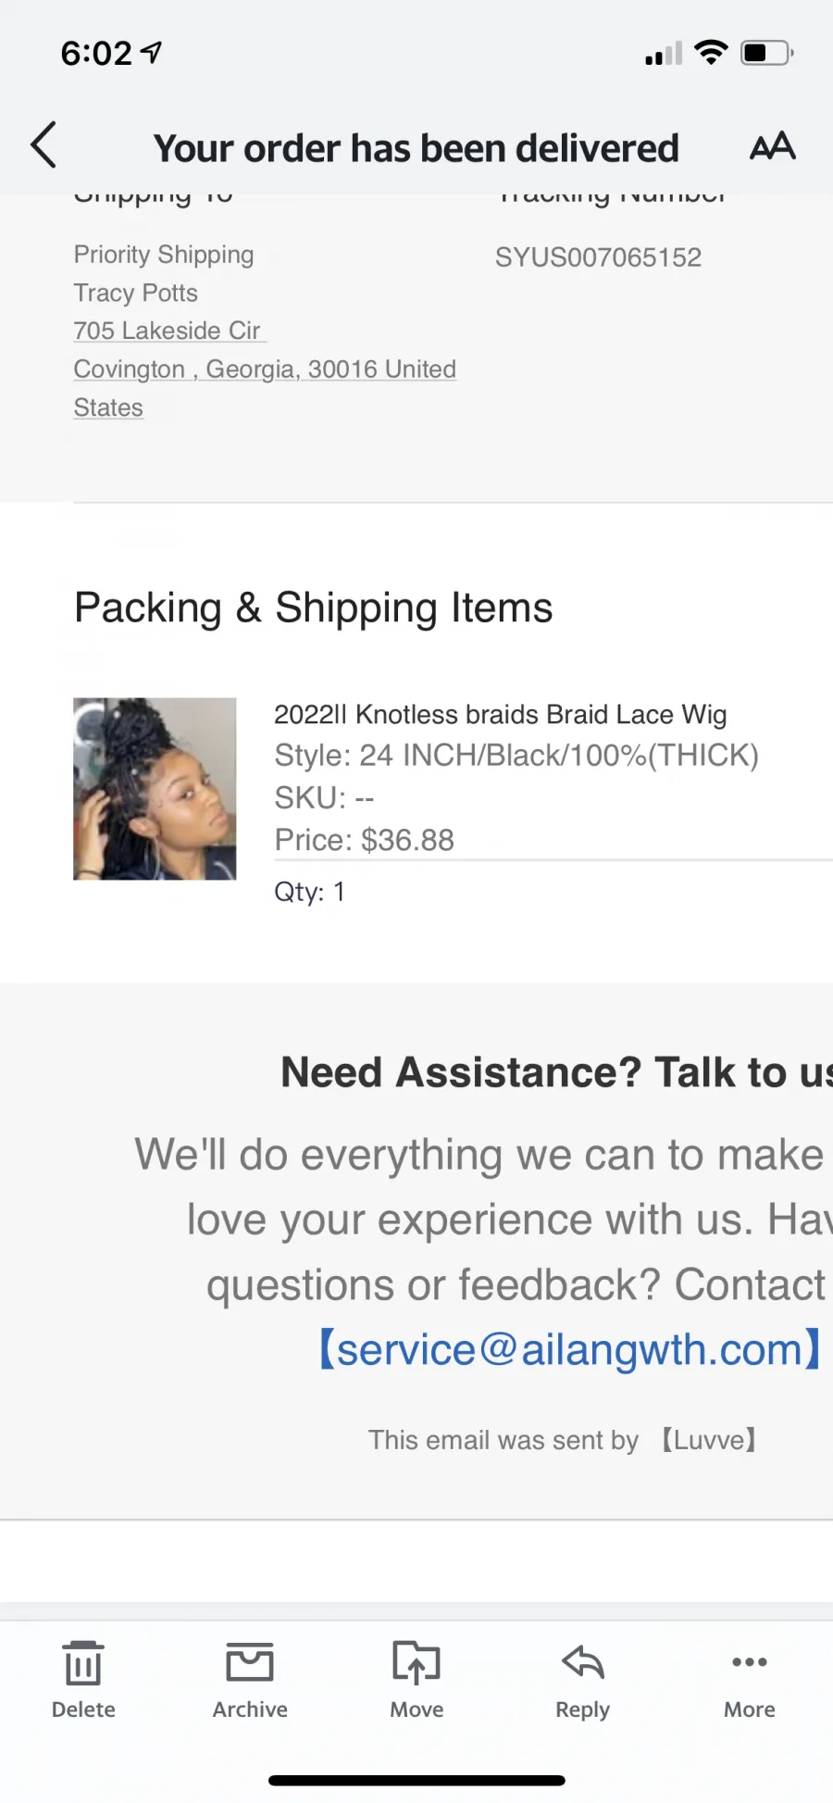Tap the Wi-Fi status icon

711,53
